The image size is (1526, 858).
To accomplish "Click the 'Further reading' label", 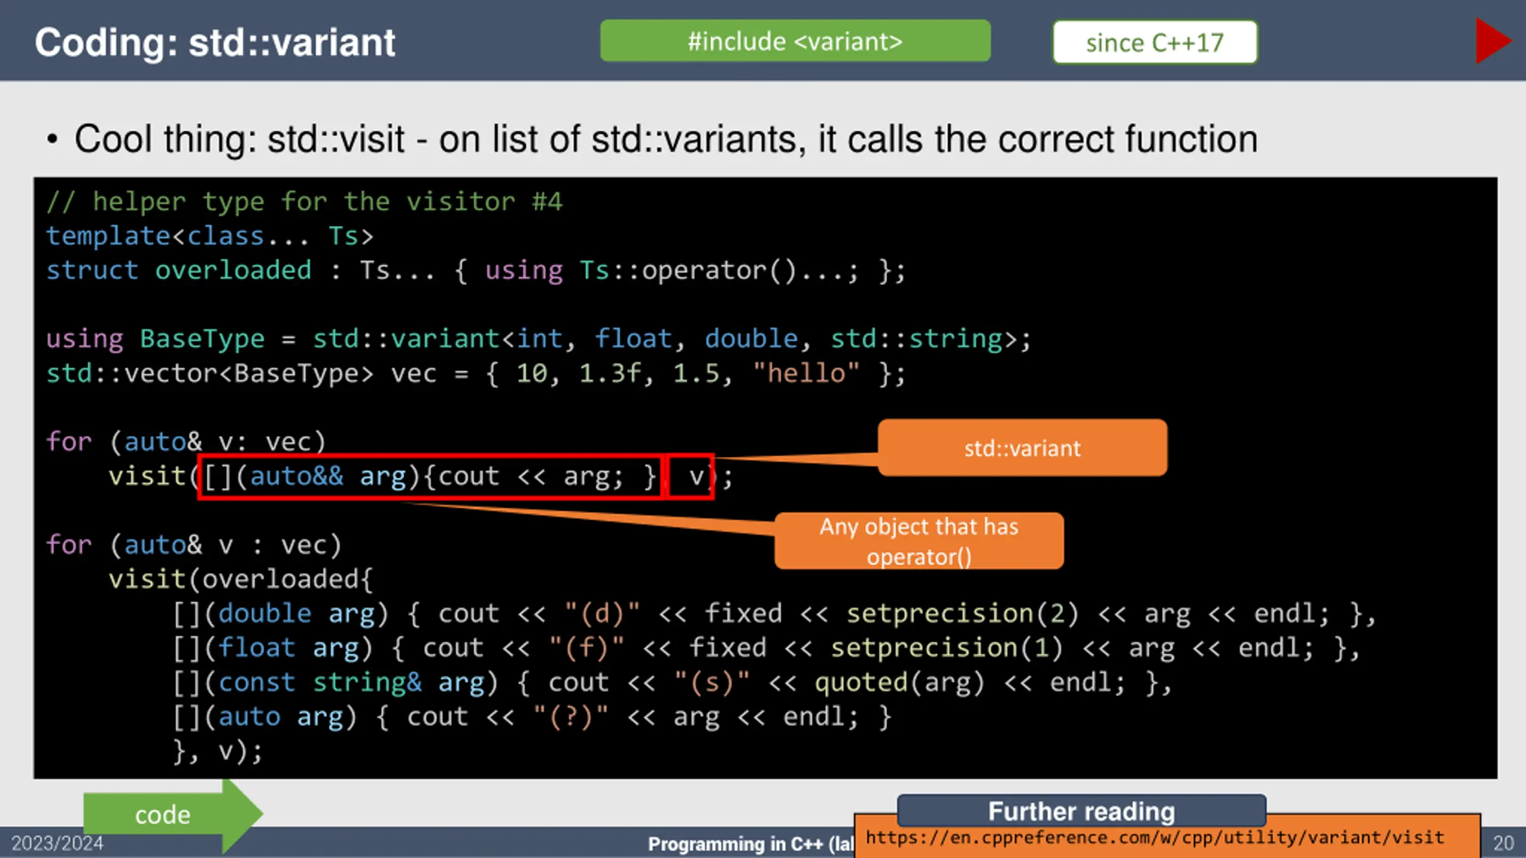I will point(1081,811).
